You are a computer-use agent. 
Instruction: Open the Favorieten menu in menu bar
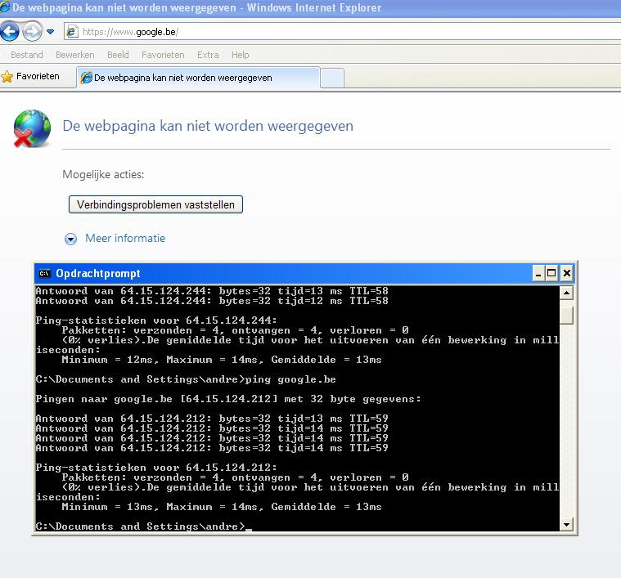coord(163,55)
